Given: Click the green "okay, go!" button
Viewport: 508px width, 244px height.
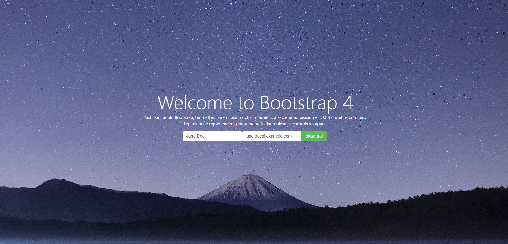Looking at the screenshot, I should (x=314, y=136).
